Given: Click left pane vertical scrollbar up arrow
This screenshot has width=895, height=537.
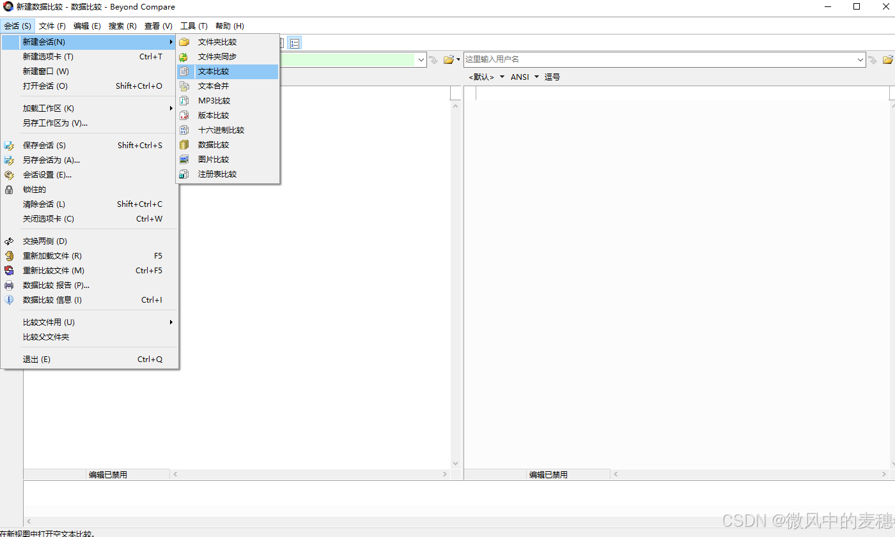Looking at the screenshot, I should [x=456, y=106].
